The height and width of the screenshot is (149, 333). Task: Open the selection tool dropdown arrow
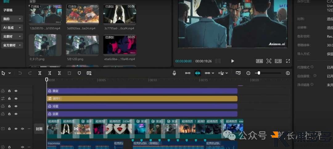[10, 73]
